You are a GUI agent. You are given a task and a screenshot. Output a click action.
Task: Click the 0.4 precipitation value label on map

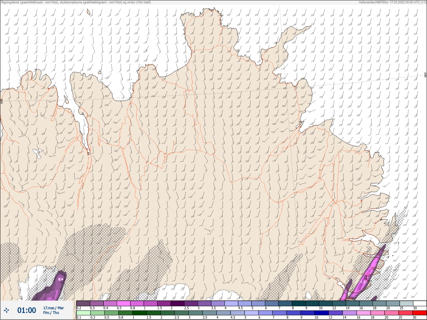point(61,279)
